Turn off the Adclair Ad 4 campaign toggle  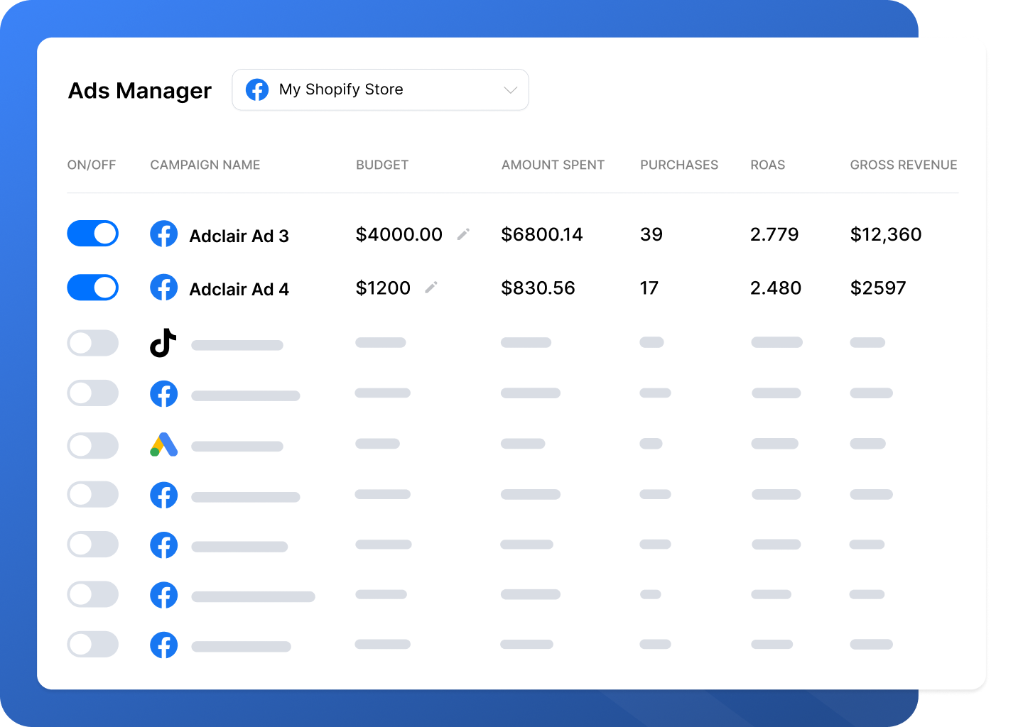[93, 288]
